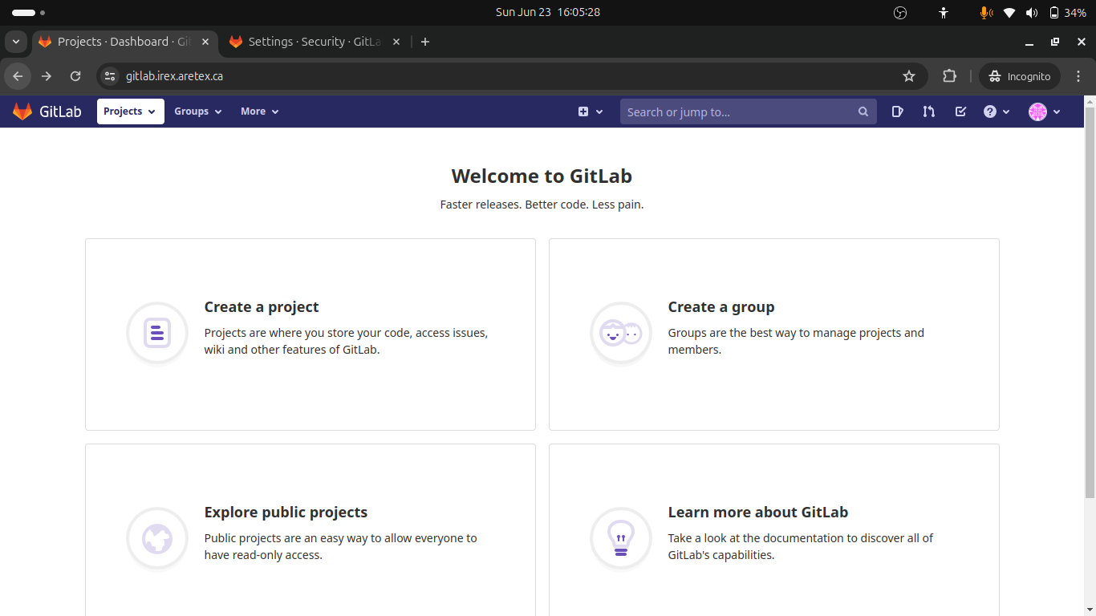Click 'Public projects are an easy way' description
The image size is (1096, 616).
[x=341, y=546]
